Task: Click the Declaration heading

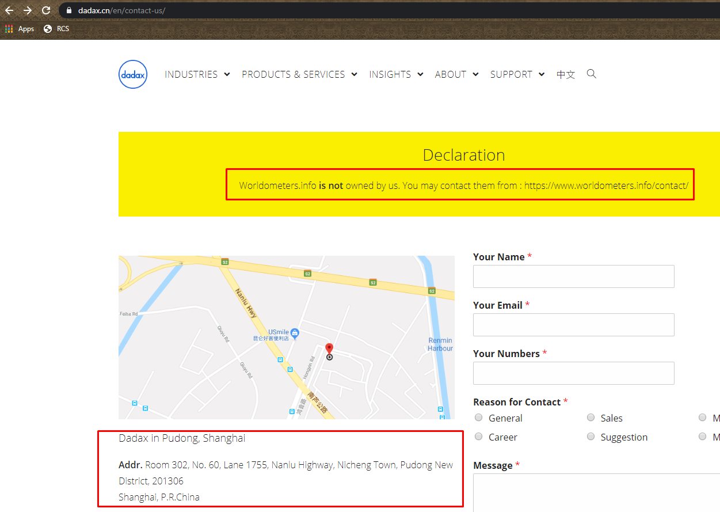Action: click(464, 155)
